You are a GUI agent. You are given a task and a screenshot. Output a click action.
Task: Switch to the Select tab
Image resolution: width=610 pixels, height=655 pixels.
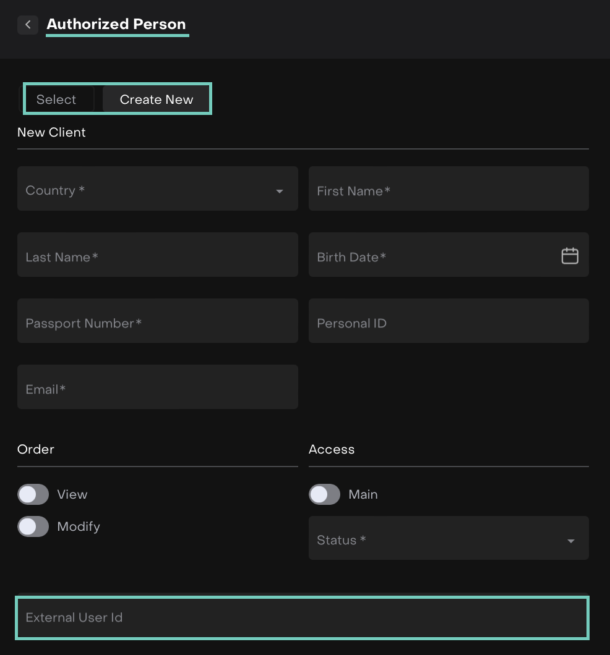tap(56, 99)
